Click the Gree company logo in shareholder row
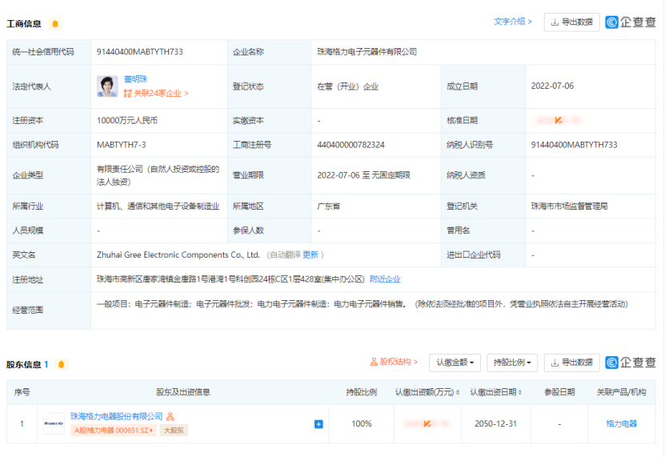This screenshot has width=665, height=457. 54,423
